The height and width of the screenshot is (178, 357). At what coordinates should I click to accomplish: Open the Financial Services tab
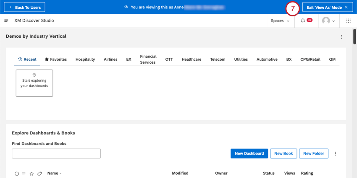pyautogui.click(x=148, y=59)
